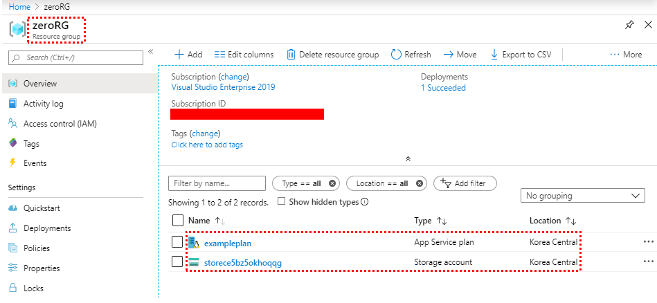The height and width of the screenshot is (303, 657).
Task: Open the No grouping dropdown
Action: 582,196
